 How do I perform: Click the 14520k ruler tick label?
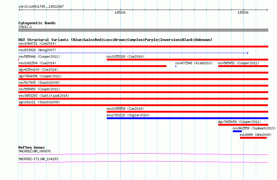(243, 12)
